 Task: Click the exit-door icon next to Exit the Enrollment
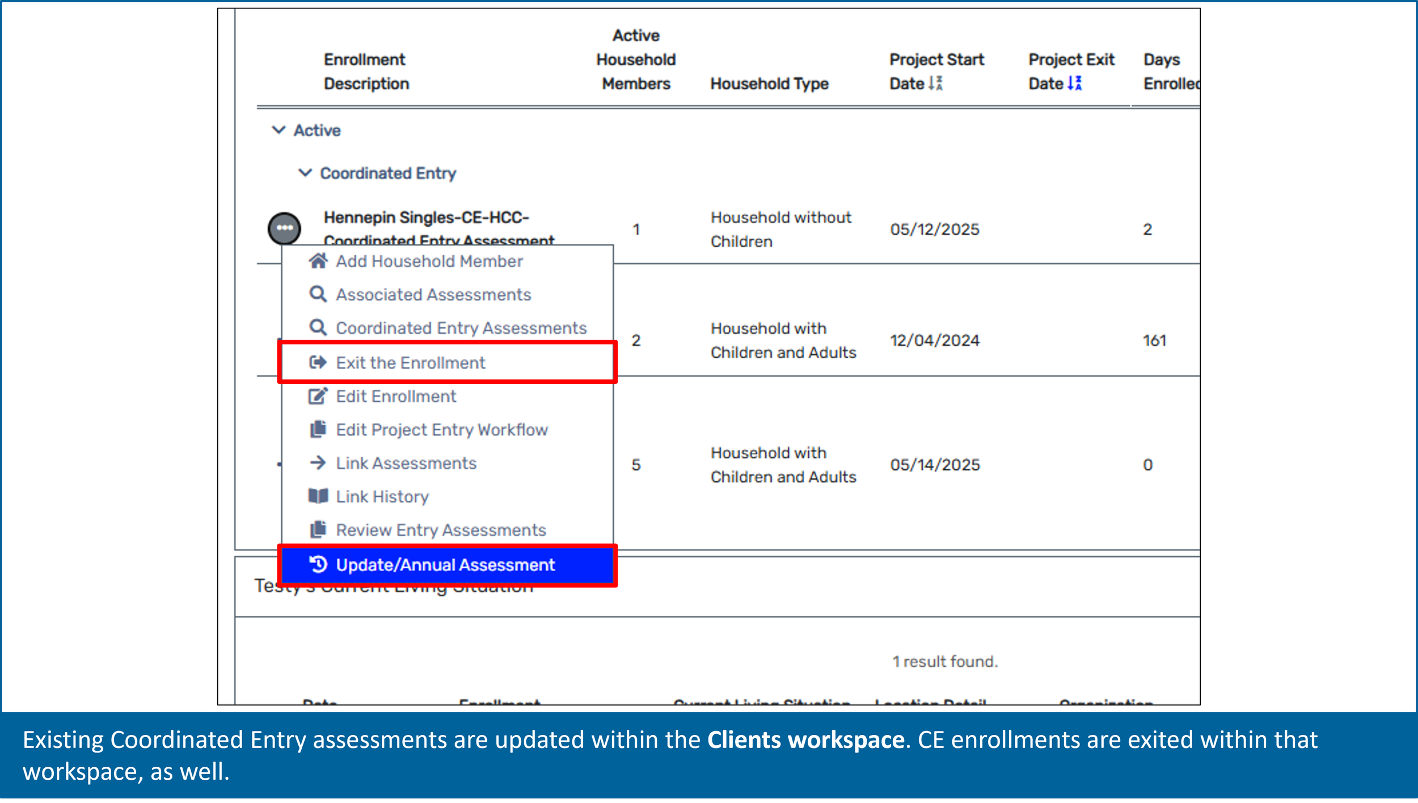[x=318, y=362]
